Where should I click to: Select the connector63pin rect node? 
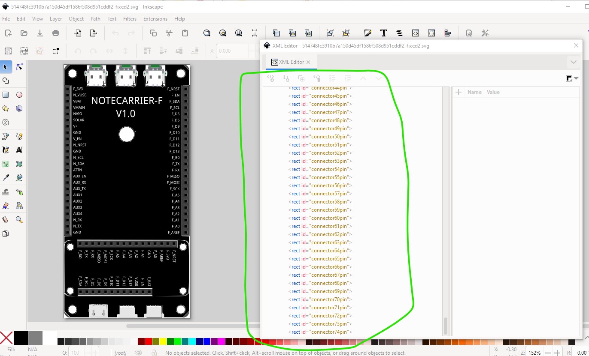(x=320, y=242)
